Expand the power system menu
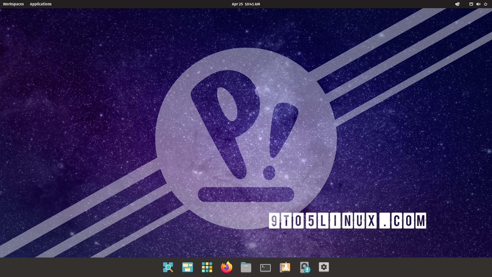Image resolution: width=492 pixels, height=277 pixels. coord(485,4)
